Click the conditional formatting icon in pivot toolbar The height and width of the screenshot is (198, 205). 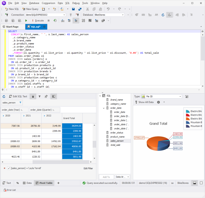click(46, 97)
